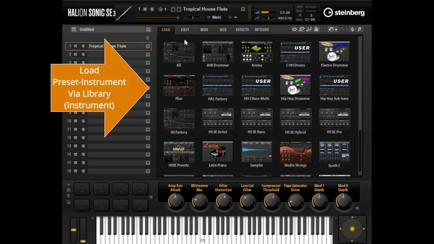434x244 pixels.
Task: Open the HS SE Hybrid library
Action: 295,119
